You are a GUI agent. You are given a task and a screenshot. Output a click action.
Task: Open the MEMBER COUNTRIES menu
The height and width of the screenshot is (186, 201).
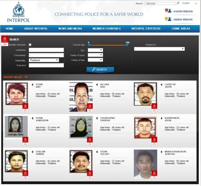click(x=106, y=29)
